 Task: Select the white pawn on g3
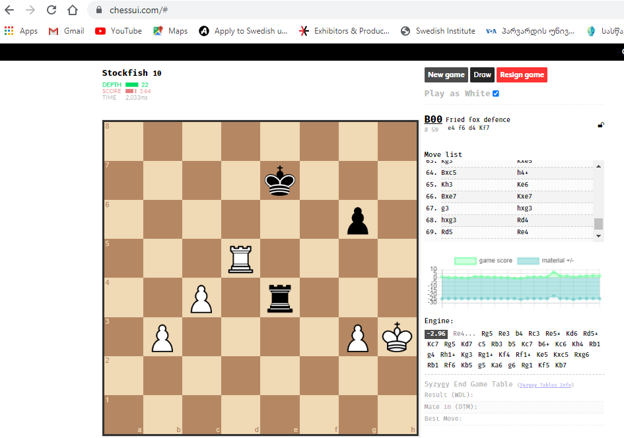coord(358,338)
